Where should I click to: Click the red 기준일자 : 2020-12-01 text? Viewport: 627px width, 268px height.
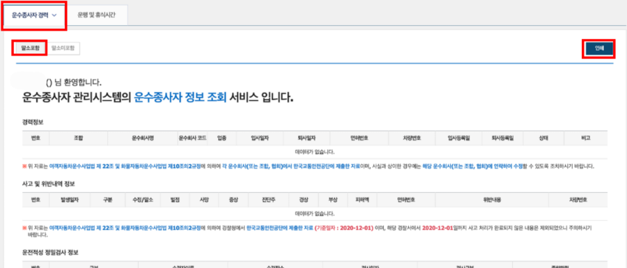pos(344,228)
